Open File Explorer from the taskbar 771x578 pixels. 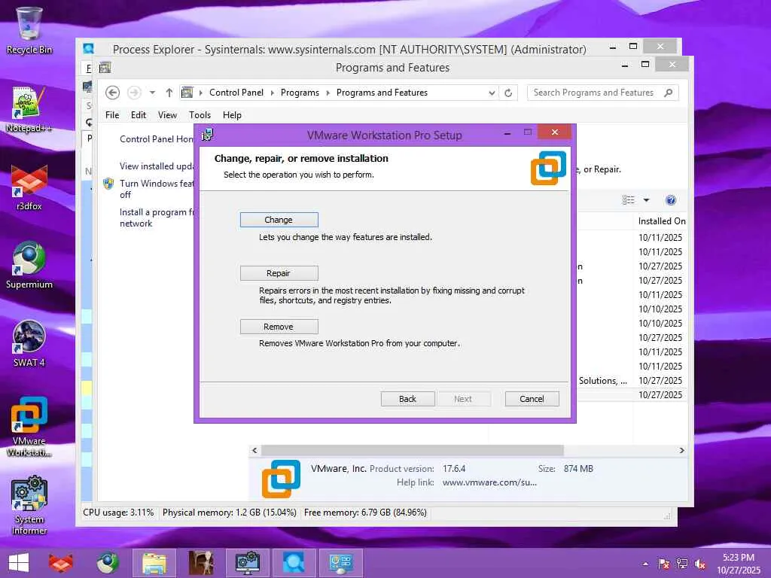point(154,563)
